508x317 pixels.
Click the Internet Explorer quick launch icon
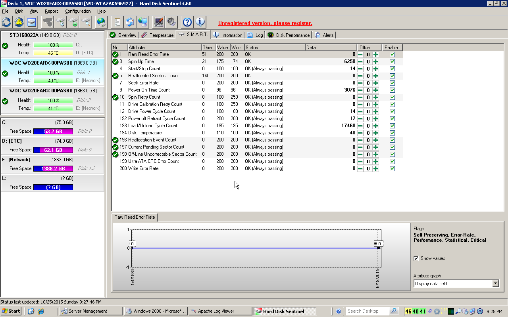click(x=40, y=311)
